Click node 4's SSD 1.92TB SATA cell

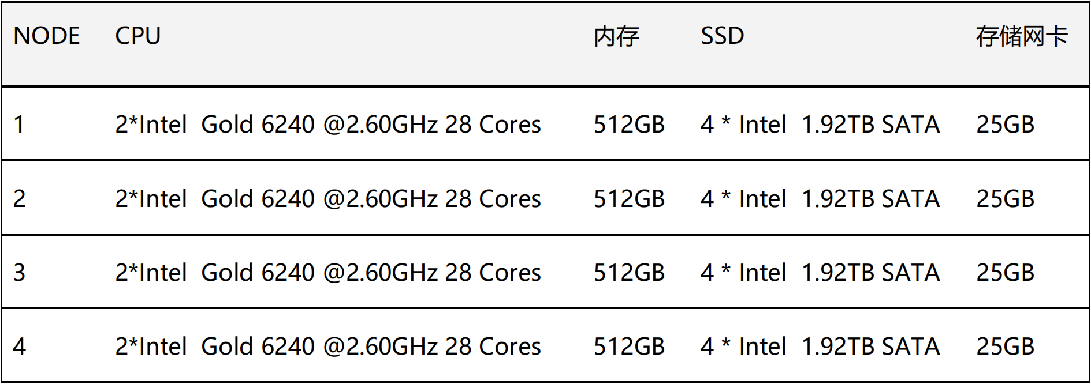click(x=820, y=347)
